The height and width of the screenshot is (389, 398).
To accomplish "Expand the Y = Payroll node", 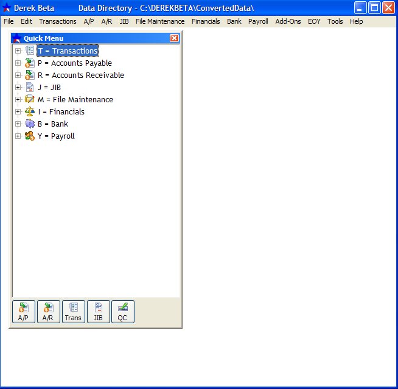I will click(18, 136).
